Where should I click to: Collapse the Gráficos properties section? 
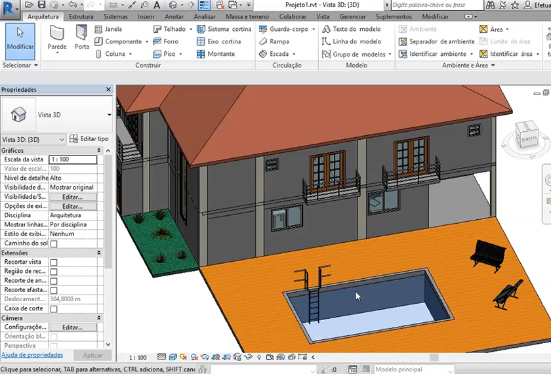coord(99,151)
